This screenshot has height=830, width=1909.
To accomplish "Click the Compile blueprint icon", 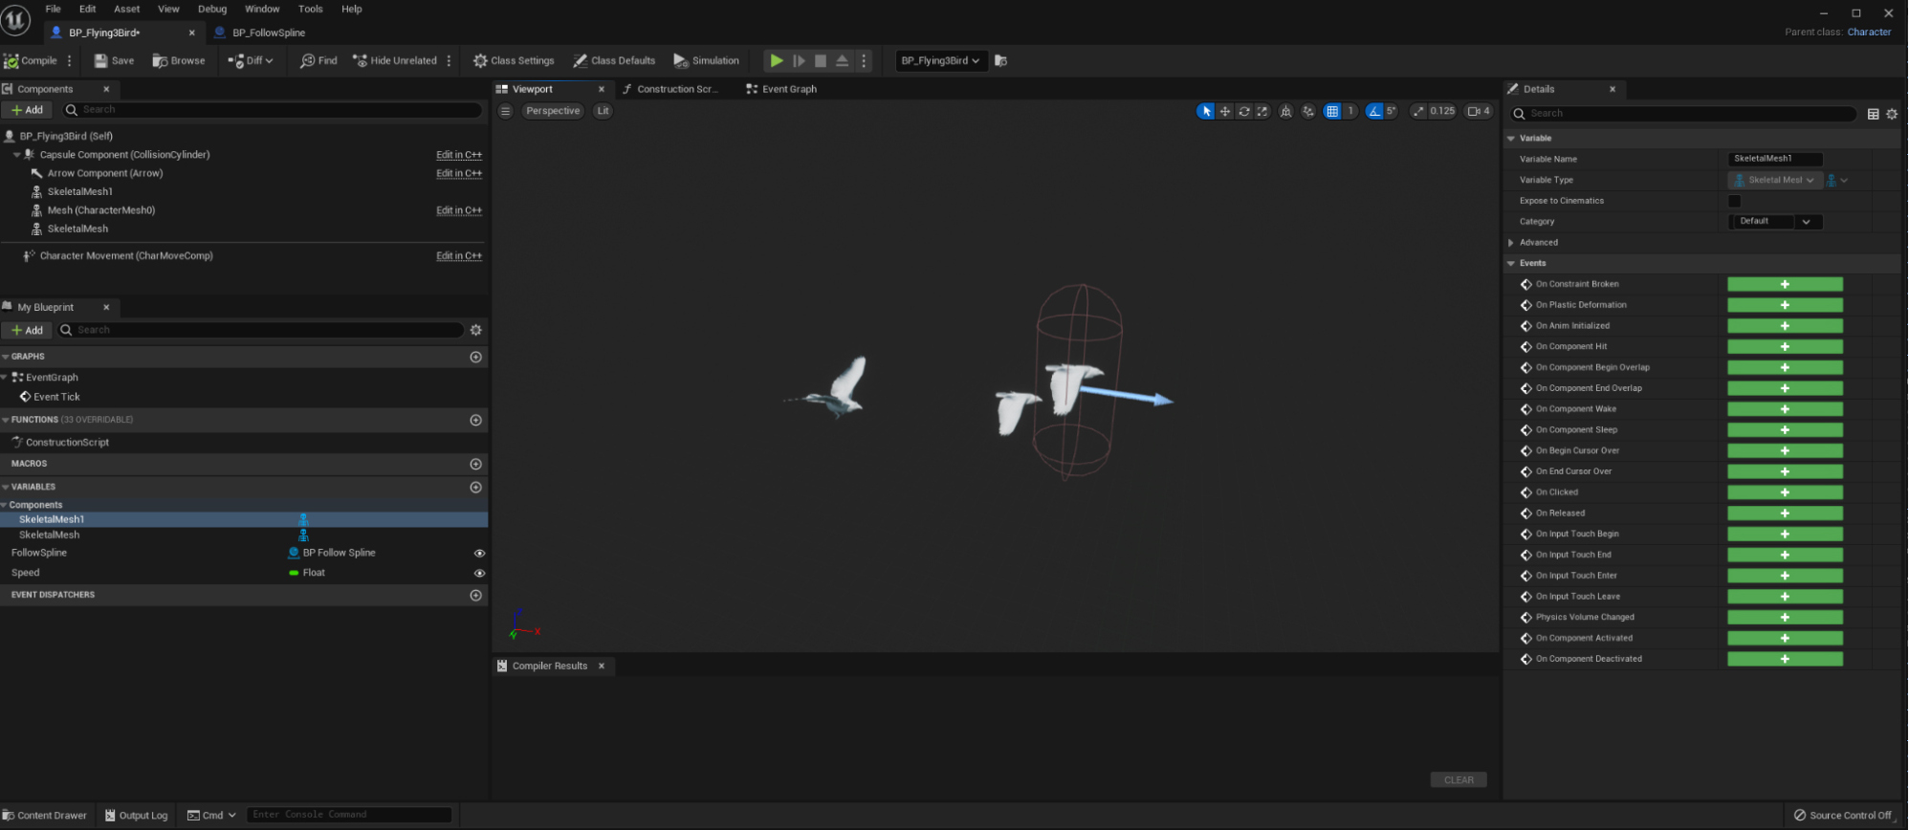I will [x=12, y=60].
